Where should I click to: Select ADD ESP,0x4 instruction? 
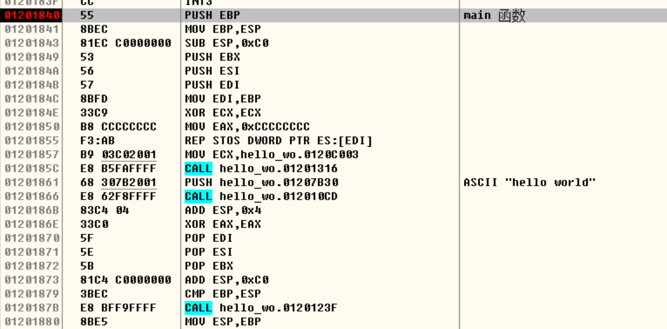click(x=223, y=211)
